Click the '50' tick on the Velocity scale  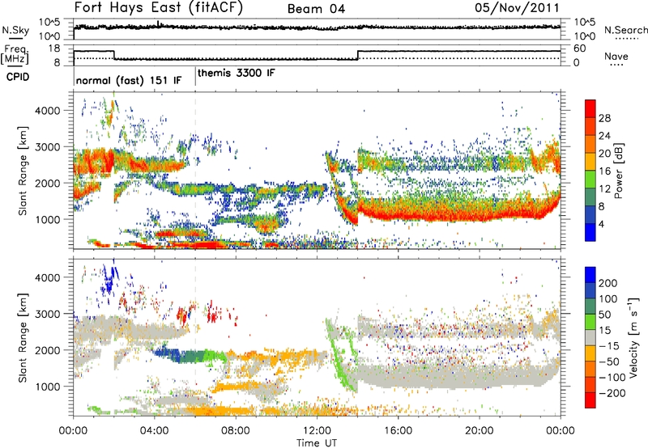[x=604, y=315]
